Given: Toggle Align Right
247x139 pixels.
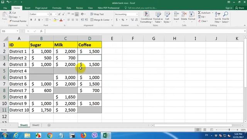Looking at the screenshot, I should 77,20.
